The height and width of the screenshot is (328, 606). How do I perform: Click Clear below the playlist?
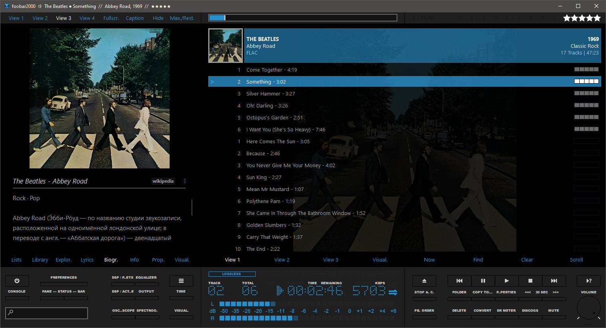(x=527, y=260)
